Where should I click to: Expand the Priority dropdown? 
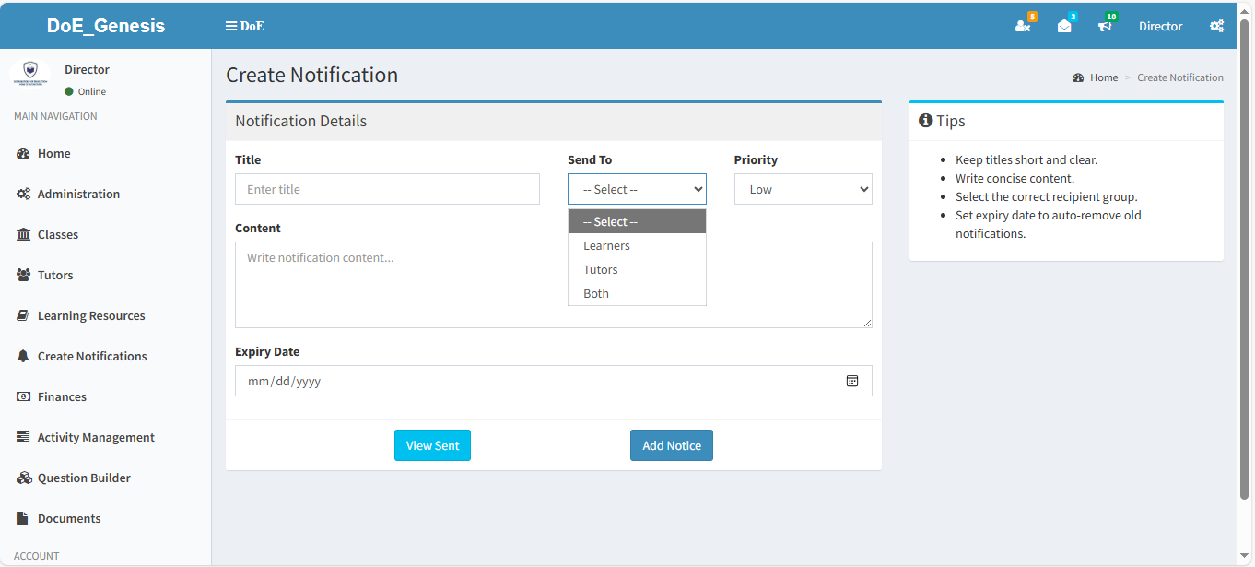pyautogui.click(x=803, y=189)
